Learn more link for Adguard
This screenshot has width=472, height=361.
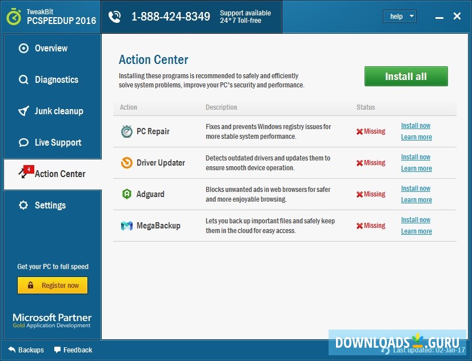417,200
